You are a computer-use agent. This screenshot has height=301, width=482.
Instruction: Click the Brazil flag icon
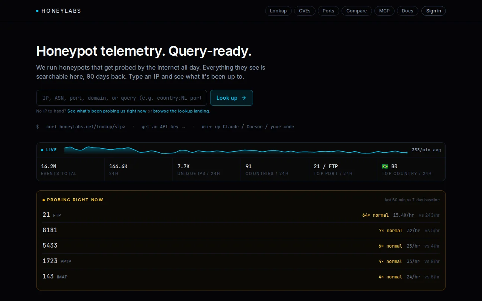[x=385, y=166]
